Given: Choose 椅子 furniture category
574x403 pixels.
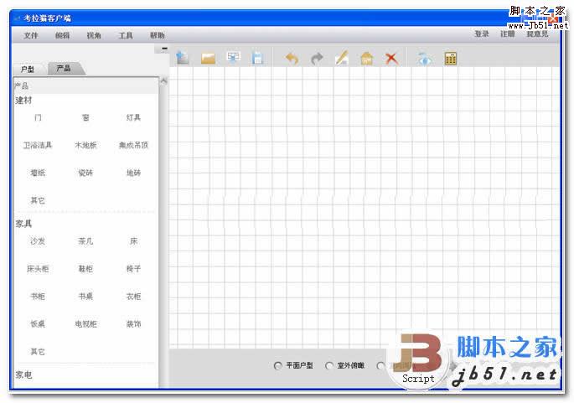Looking at the screenshot, I should tap(133, 269).
